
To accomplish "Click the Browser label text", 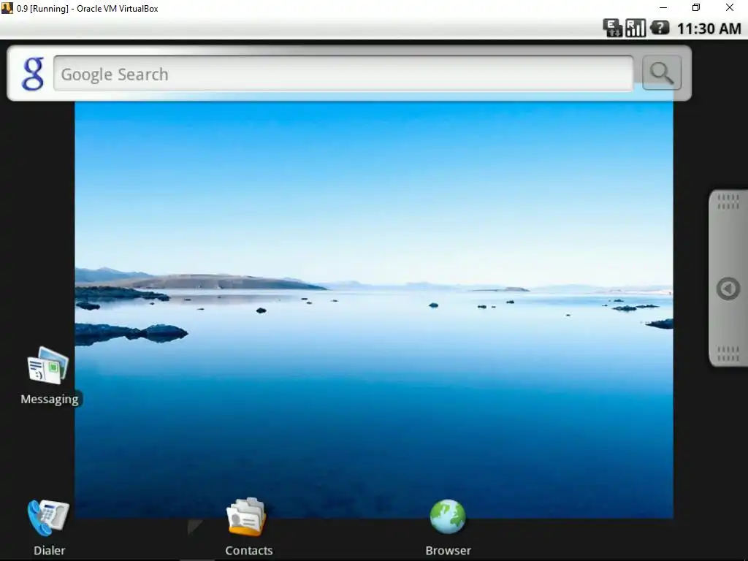I will tap(449, 551).
